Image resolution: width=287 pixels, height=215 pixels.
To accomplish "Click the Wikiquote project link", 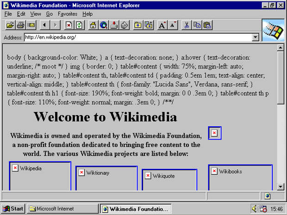I will pyautogui.click(x=169, y=180).
